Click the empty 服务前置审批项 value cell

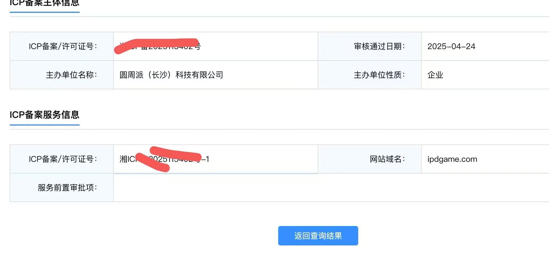(x=331, y=188)
